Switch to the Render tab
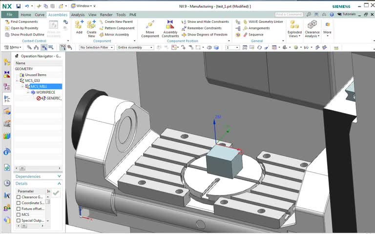This screenshot has width=375, height=234. [x=106, y=15]
